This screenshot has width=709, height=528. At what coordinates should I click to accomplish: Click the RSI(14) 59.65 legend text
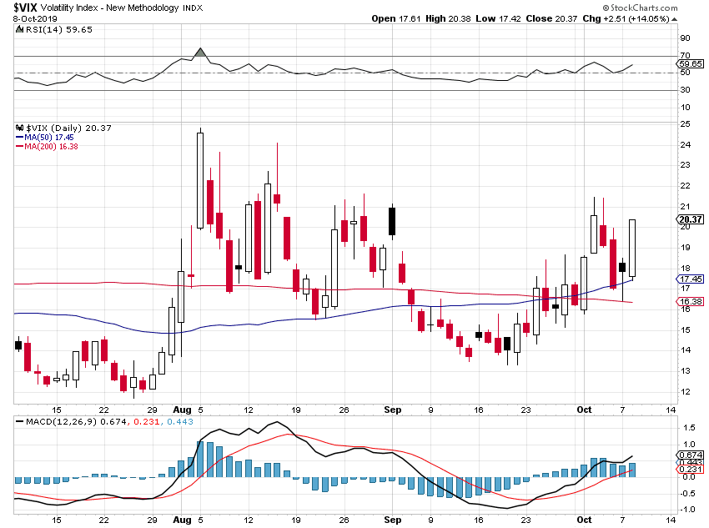(x=58, y=29)
